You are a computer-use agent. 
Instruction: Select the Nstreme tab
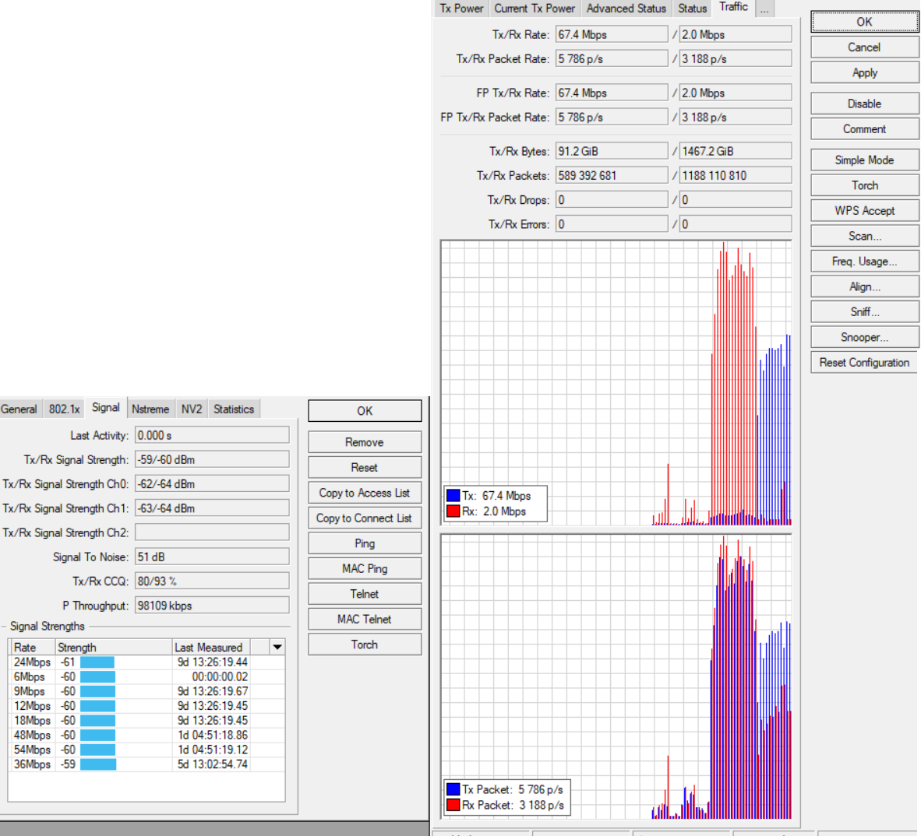(x=150, y=409)
